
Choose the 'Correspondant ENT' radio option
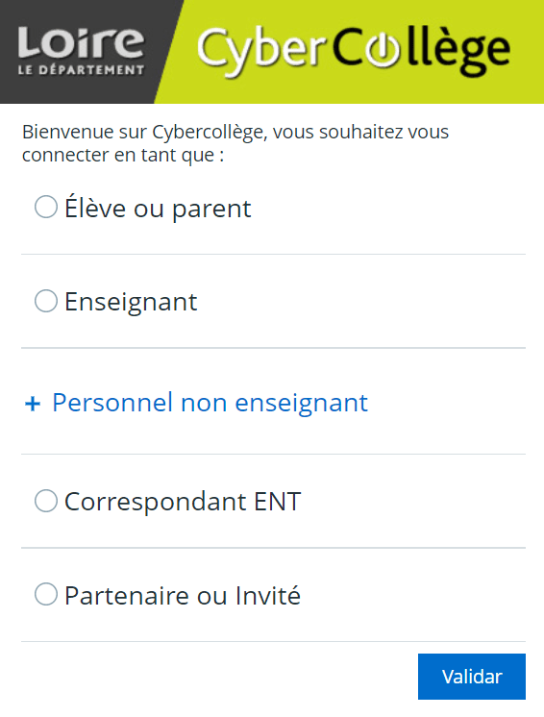(46, 501)
